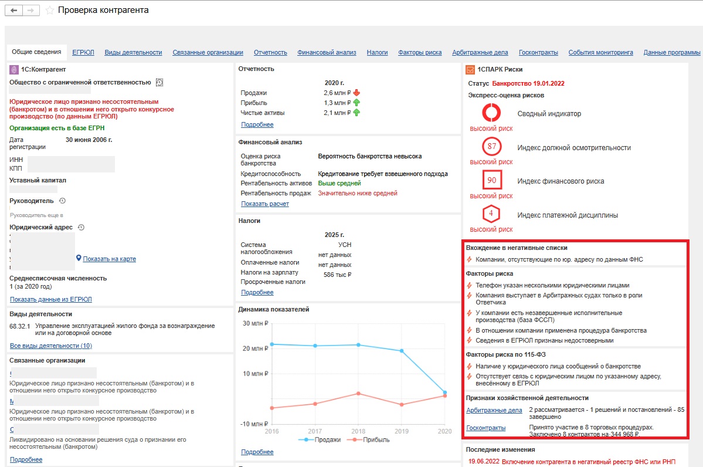Click history icon beside the organization name
The height and width of the screenshot is (467, 703).
coord(159,83)
